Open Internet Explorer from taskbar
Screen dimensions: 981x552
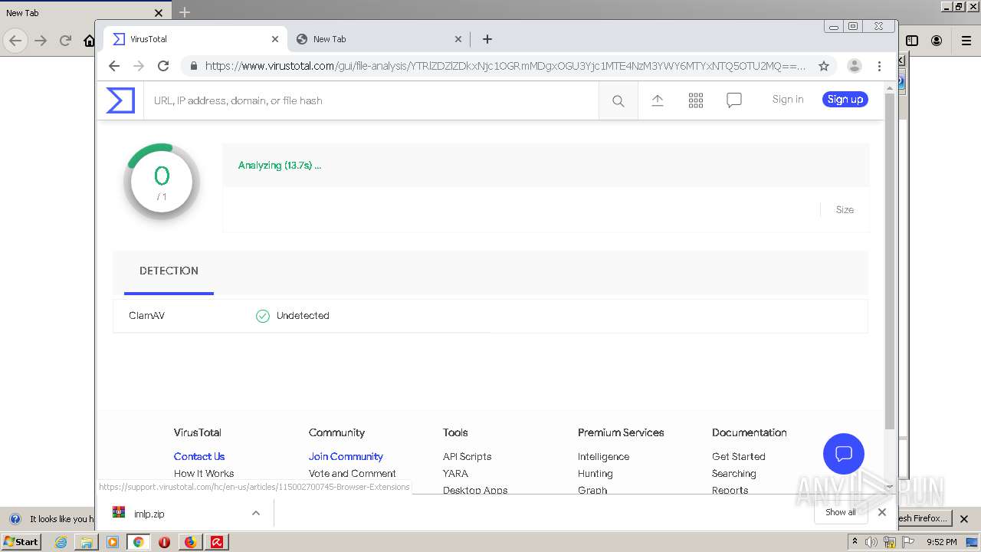click(x=61, y=542)
